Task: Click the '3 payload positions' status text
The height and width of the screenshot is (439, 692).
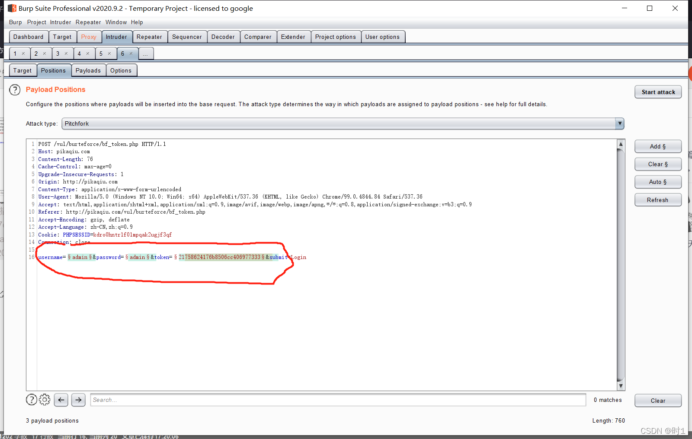Action: point(52,420)
